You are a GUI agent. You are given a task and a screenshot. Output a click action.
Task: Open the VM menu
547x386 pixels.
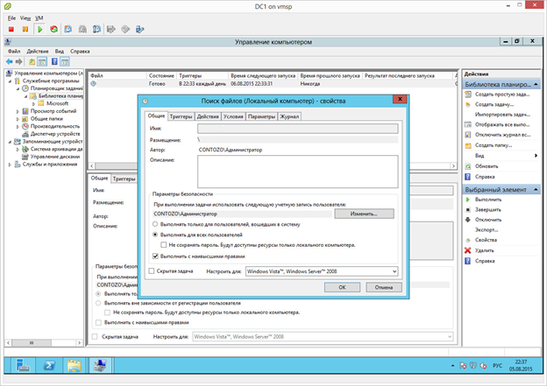[39, 18]
